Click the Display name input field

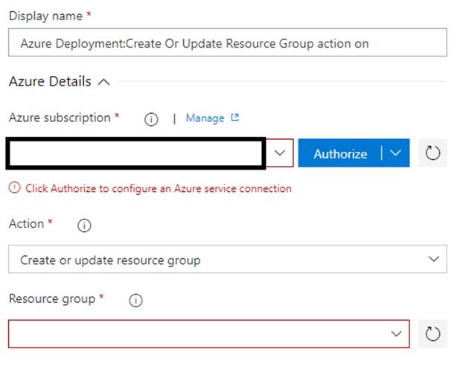click(227, 42)
